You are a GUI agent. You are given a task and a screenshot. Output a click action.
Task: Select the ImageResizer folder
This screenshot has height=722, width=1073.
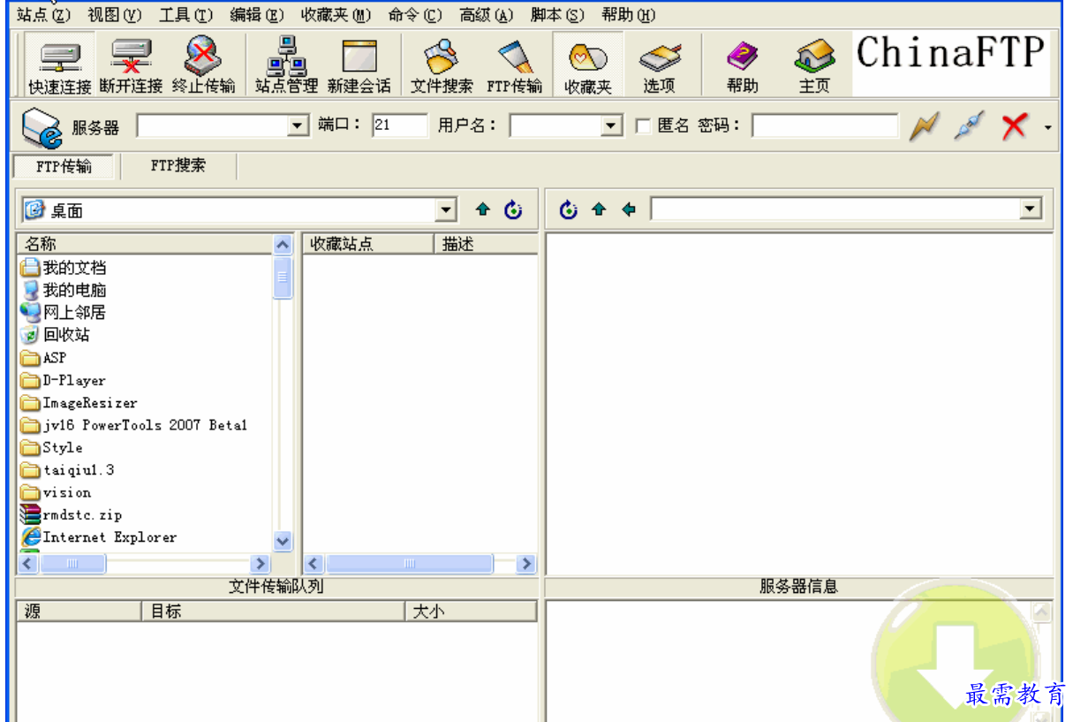(x=79, y=403)
